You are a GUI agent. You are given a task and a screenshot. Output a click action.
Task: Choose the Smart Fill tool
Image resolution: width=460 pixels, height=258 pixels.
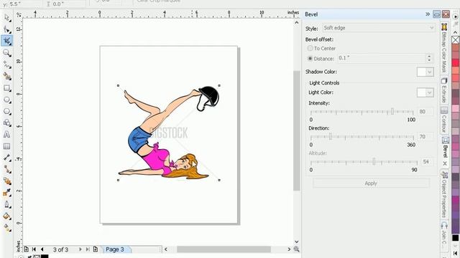click(x=6, y=76)
